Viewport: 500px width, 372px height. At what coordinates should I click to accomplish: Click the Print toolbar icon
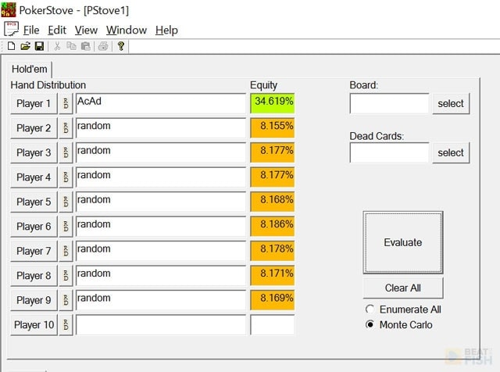[x=103, y=46]
